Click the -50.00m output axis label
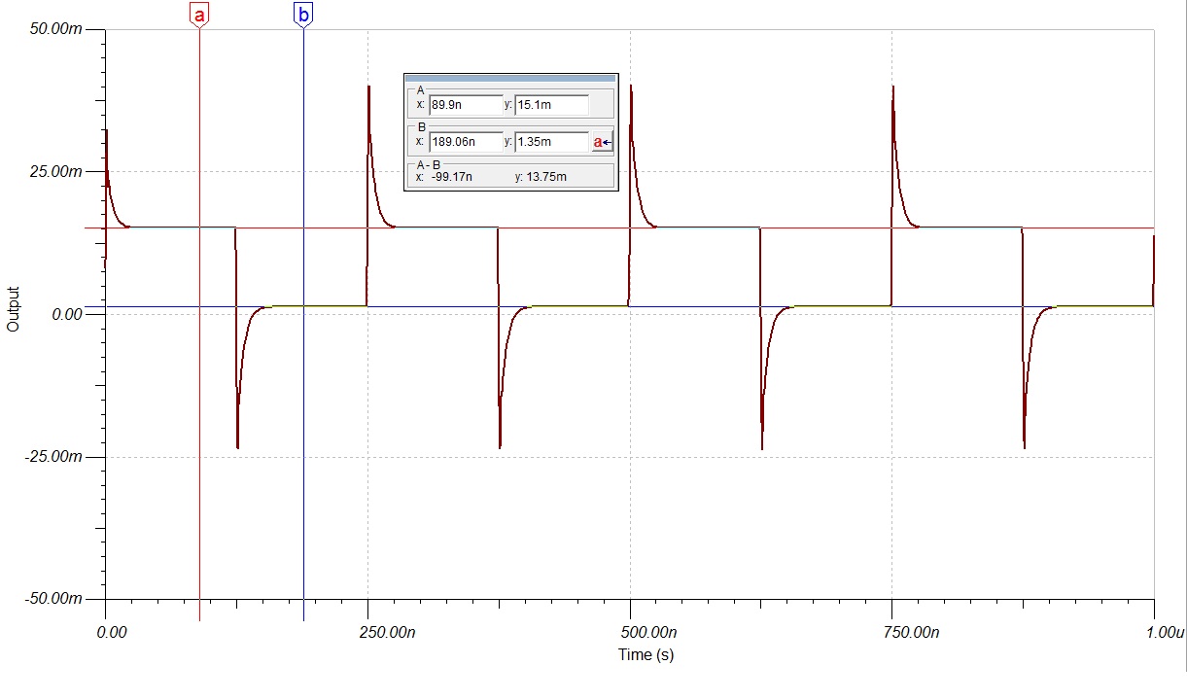The width and height of the screenshot is (1187, 700). [54, 599]
